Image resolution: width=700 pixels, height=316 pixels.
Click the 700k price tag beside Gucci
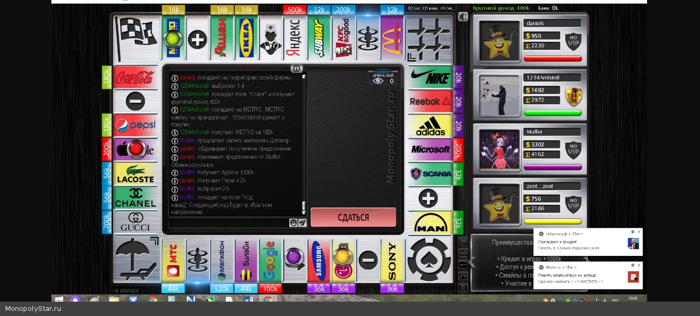106,222
